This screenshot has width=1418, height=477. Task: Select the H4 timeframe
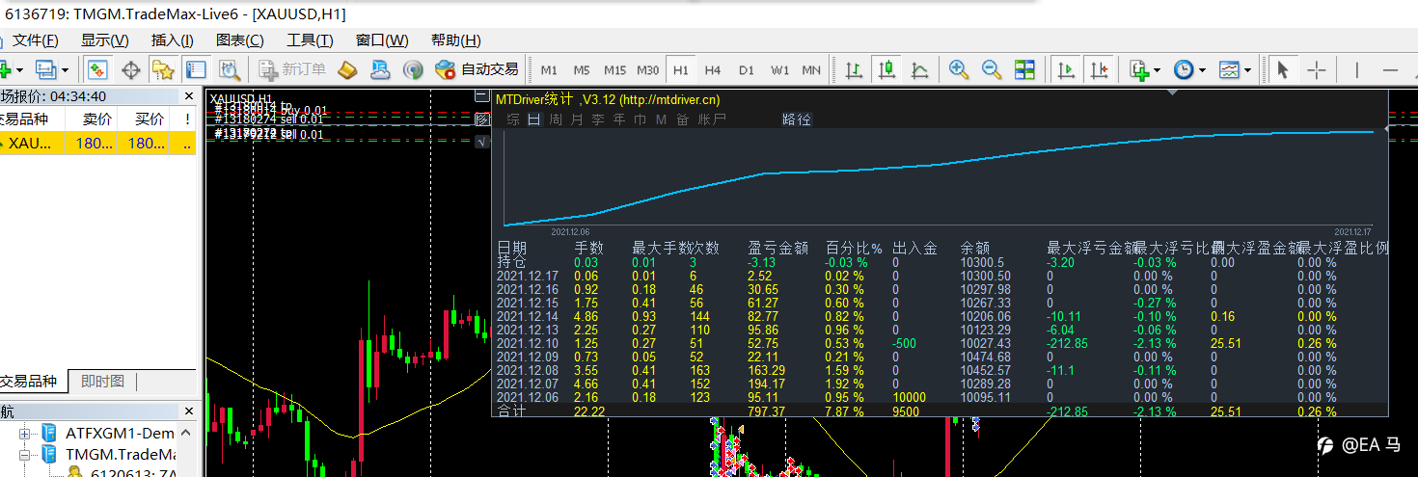(x=713, y=69)
